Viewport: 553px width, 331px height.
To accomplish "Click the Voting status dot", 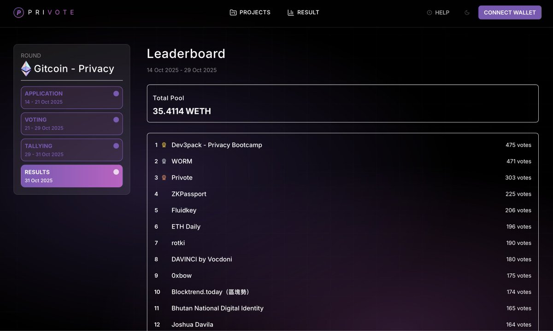I will click(116, 120).
